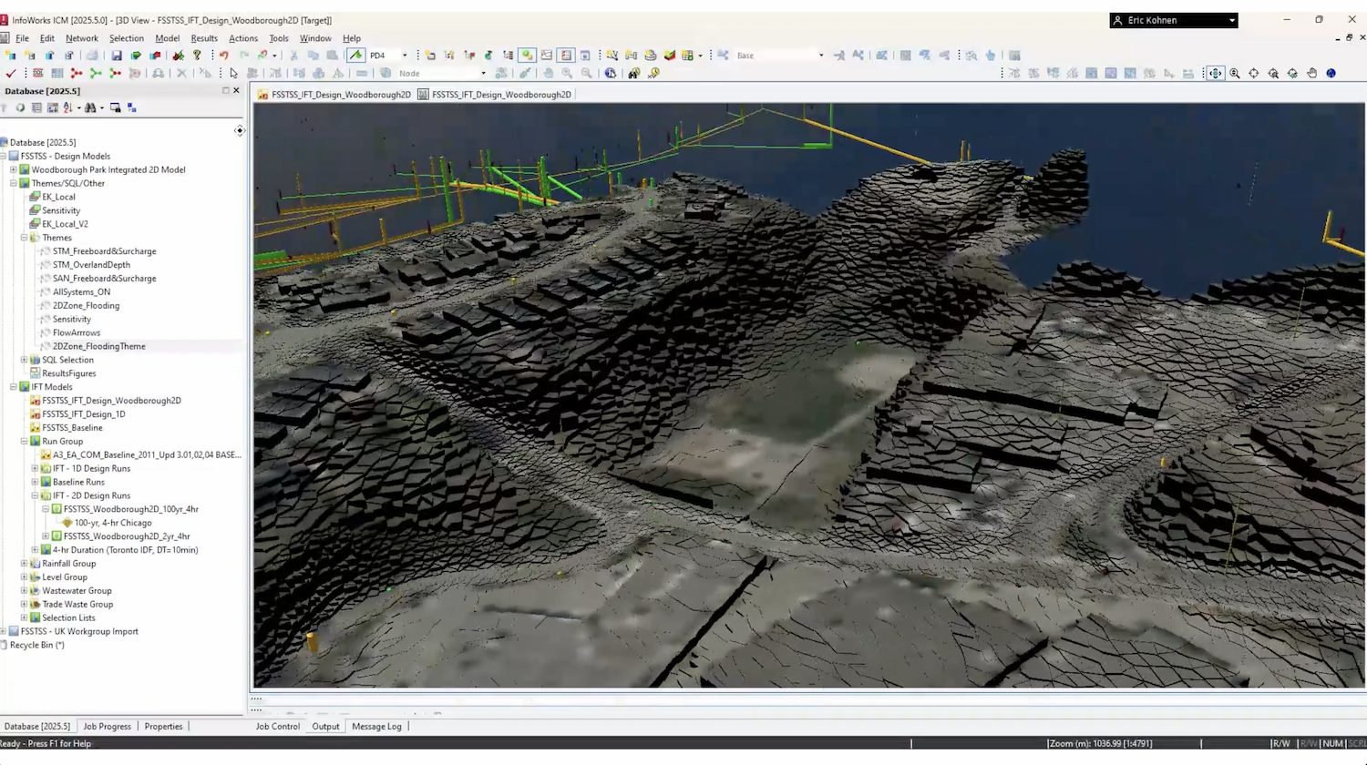Expand the Rainfall Group tree node
Image resolution: width=1367 pixels, height=765 pixels.
(25, 564)
